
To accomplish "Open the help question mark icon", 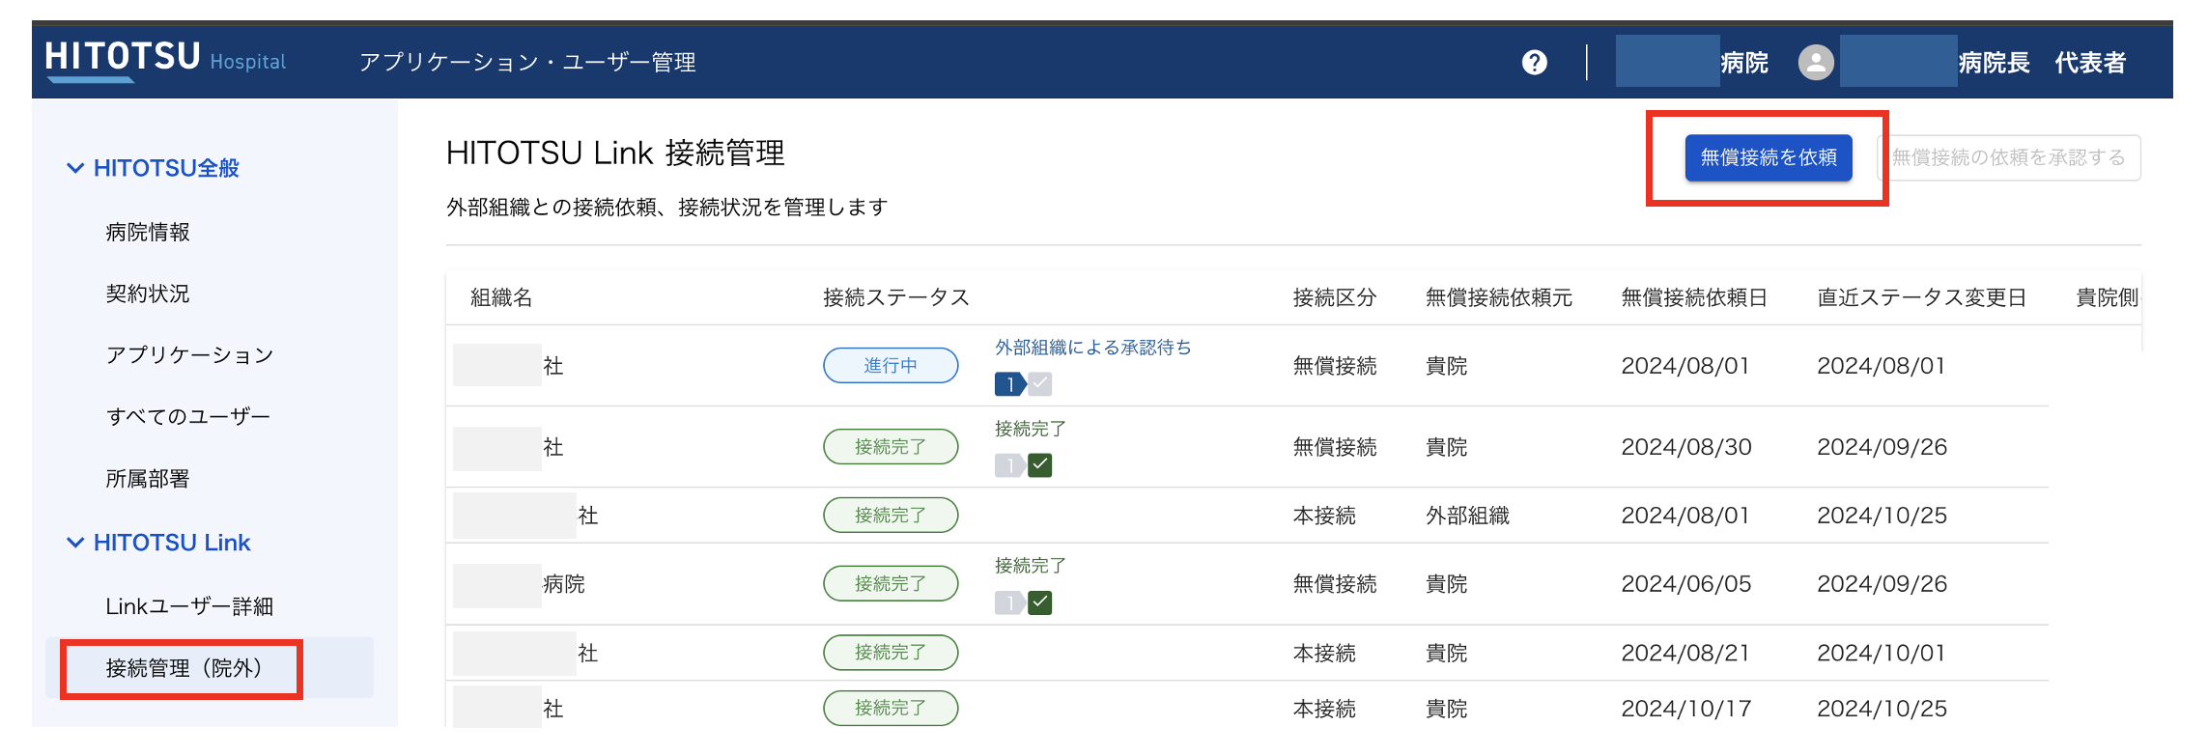I will tap(1534, 63).
